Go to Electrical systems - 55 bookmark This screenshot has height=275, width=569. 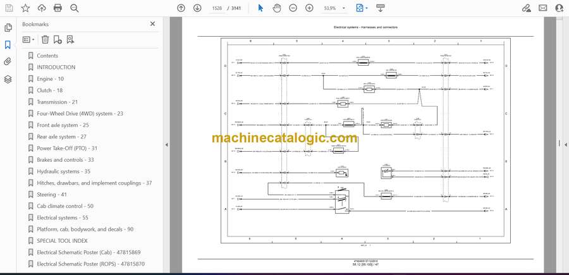[x=63, y=217]
